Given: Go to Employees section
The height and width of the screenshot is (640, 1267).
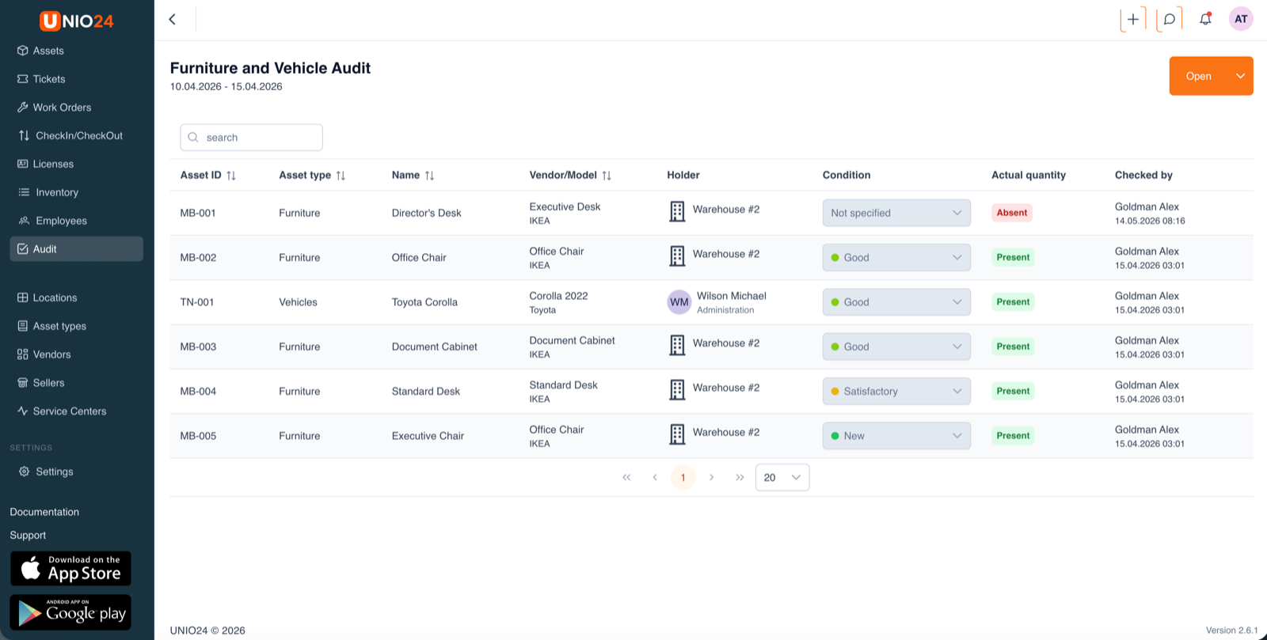Looking at the screenshot, I should [76, 221].
